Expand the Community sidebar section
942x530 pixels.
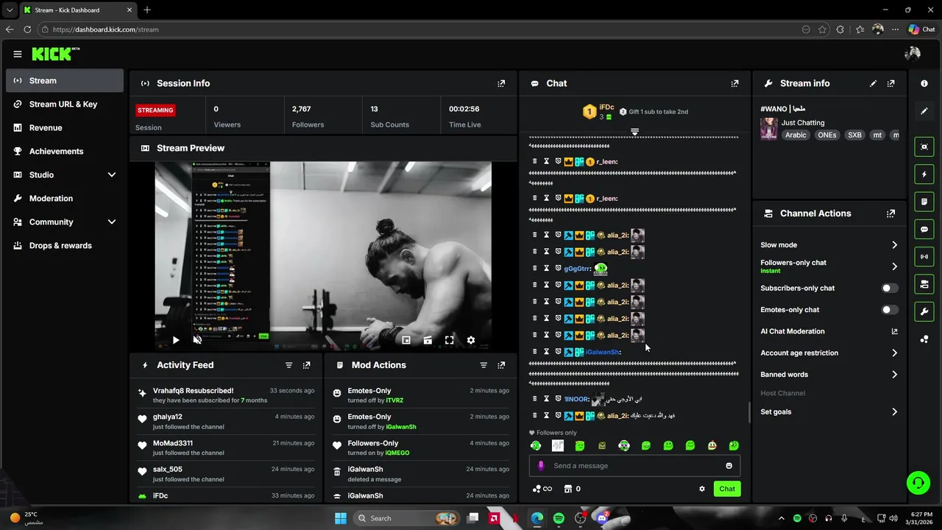coord(112,222)
